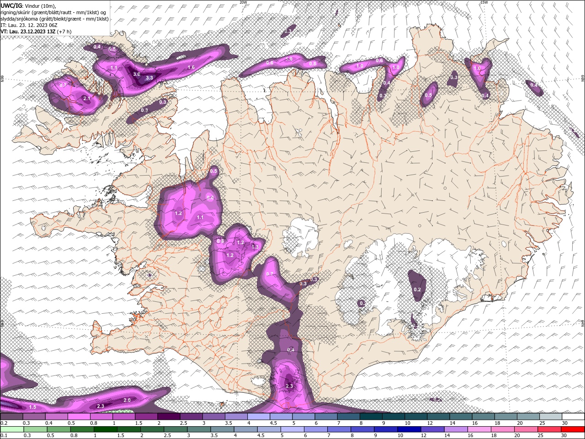
Task: Select the light grey swatch at 30 on snow scale
Action: [573, 416]
